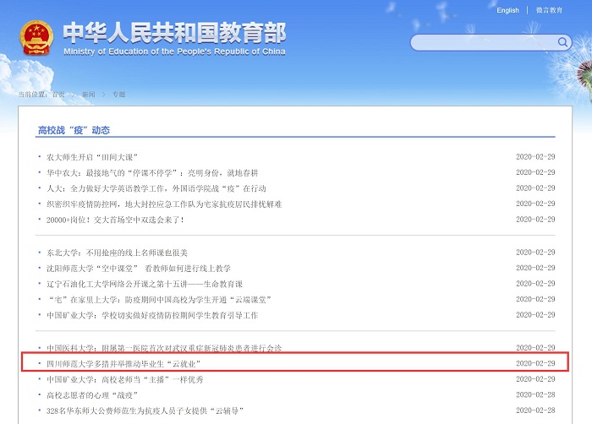Open article 20000+岗位 交大空中双选会
Screen dimensions: 592x424
(x=115, y=220)
